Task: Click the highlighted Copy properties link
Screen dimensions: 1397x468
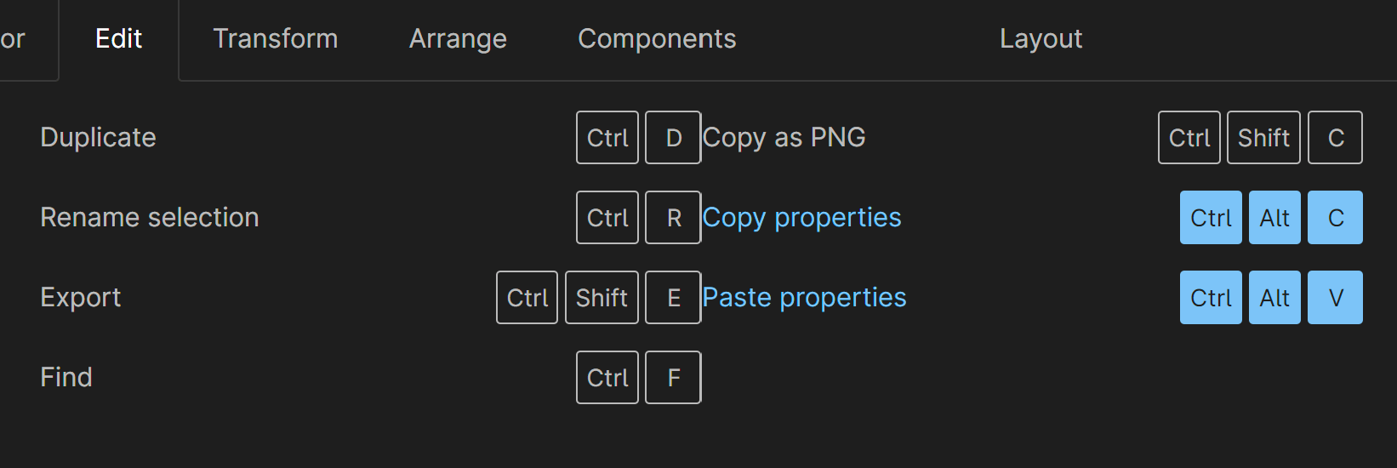Action: (801, 218)
